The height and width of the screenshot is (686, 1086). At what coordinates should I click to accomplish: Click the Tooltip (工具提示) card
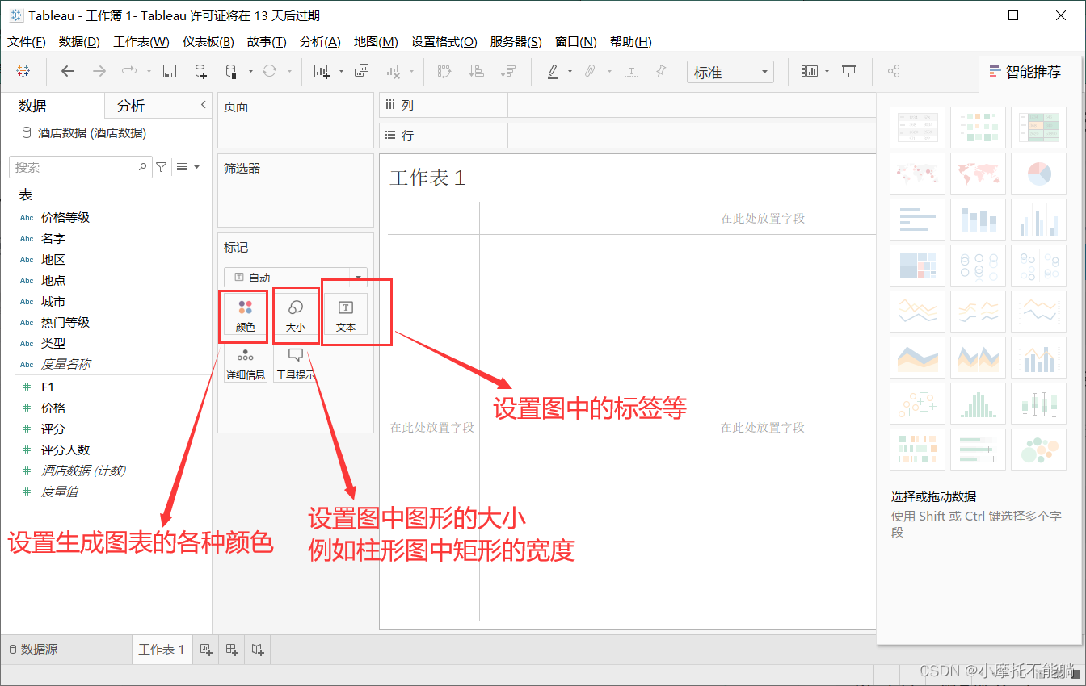296,362
